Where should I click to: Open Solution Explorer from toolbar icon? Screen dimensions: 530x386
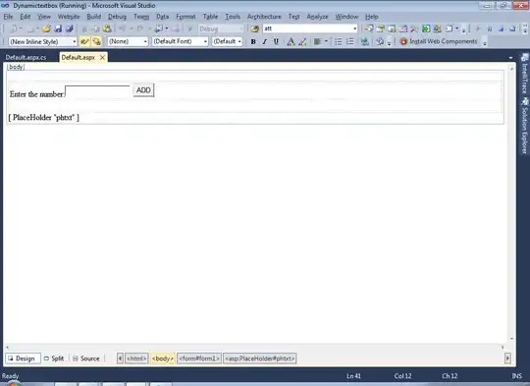coord(369,28)
